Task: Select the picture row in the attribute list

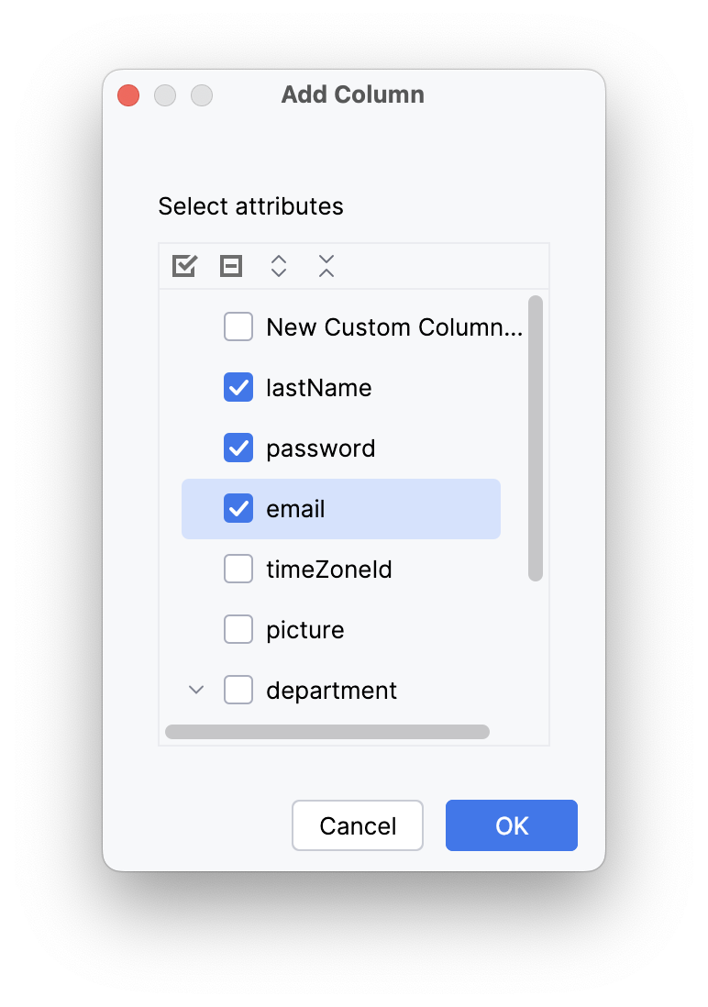Action: coord(305,629)
